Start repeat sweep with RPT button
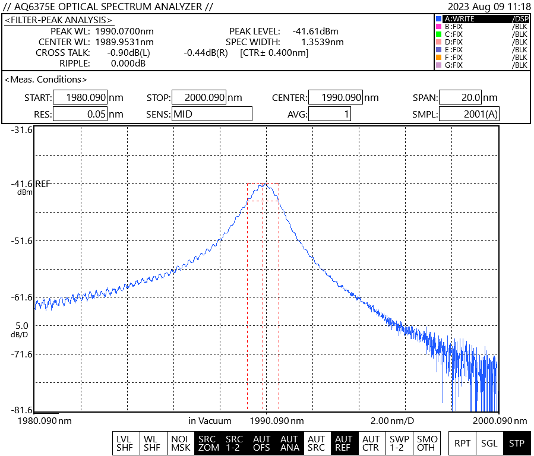 pyautogui.click(x=462, y=443)
